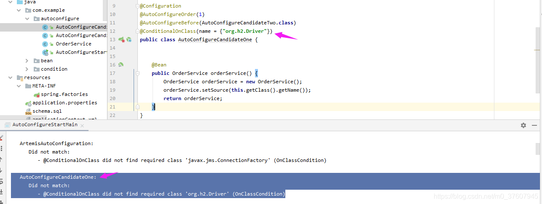
Task: Collapse the resources folder
Action: click(x=11, y=77)
